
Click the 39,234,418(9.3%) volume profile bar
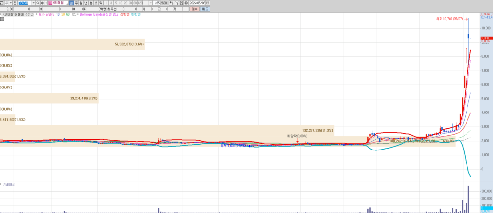49,98
